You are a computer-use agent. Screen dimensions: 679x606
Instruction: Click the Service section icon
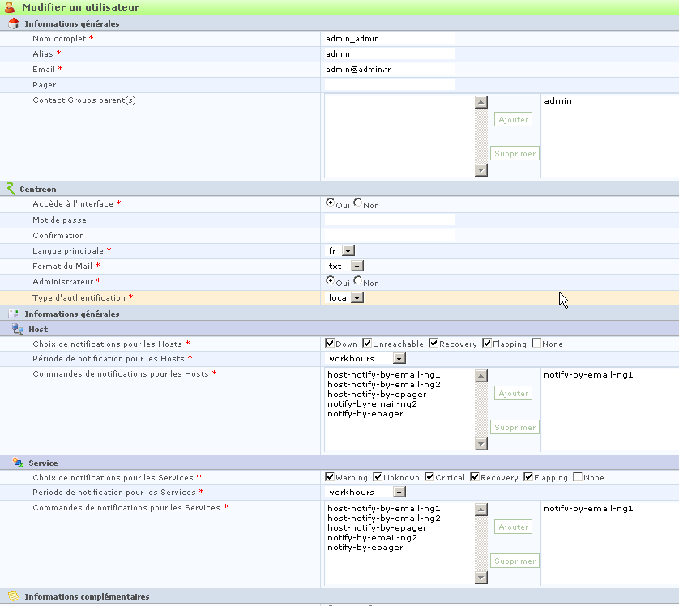coord(18,463)
